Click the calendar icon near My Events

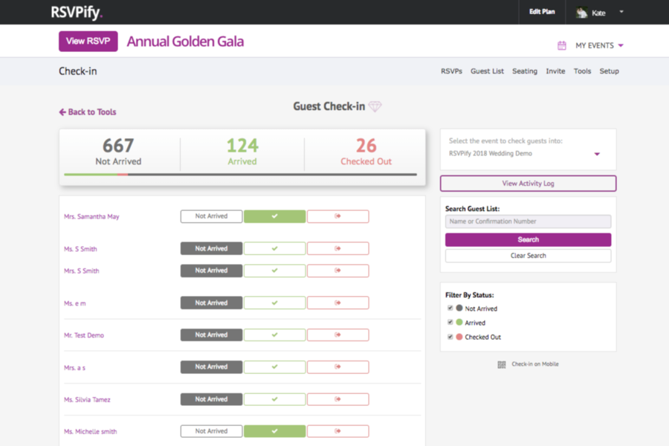coord(562,45)
